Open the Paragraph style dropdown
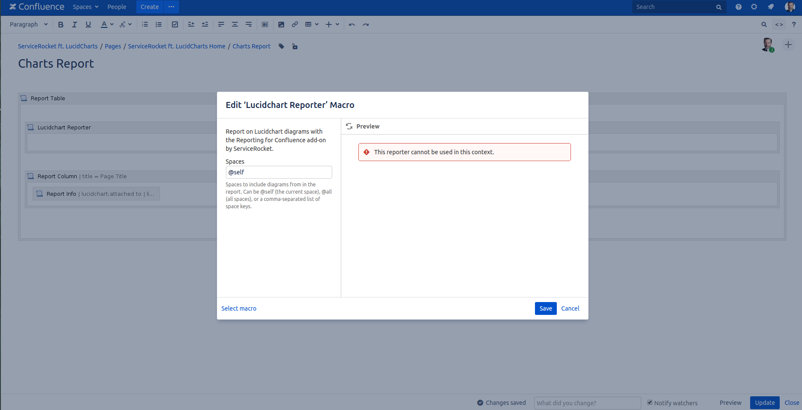The image size is (802, 410). [29, 24]
